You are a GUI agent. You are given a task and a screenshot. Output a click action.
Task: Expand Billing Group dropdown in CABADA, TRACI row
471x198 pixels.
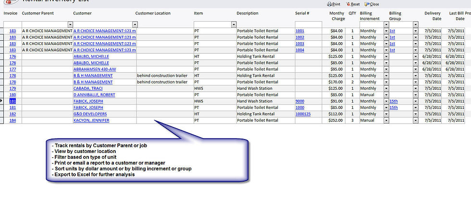pyautogui.click(x=416, y=88)
